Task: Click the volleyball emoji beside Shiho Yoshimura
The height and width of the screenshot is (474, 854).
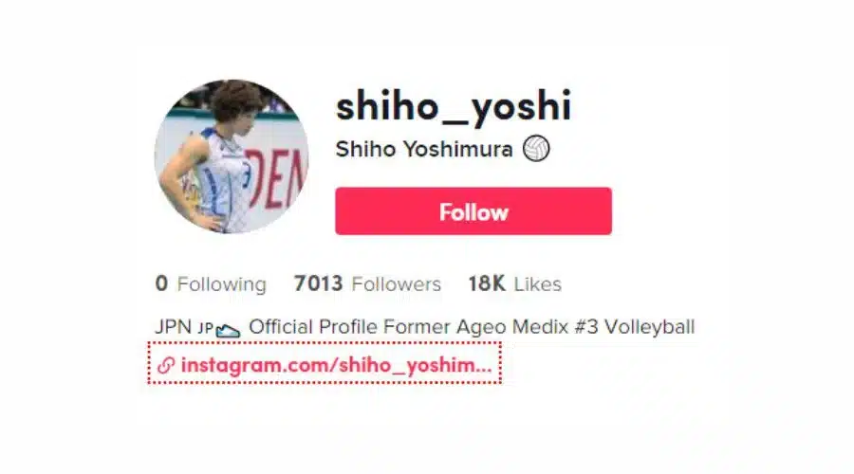Action: click(x=536, y=149)
